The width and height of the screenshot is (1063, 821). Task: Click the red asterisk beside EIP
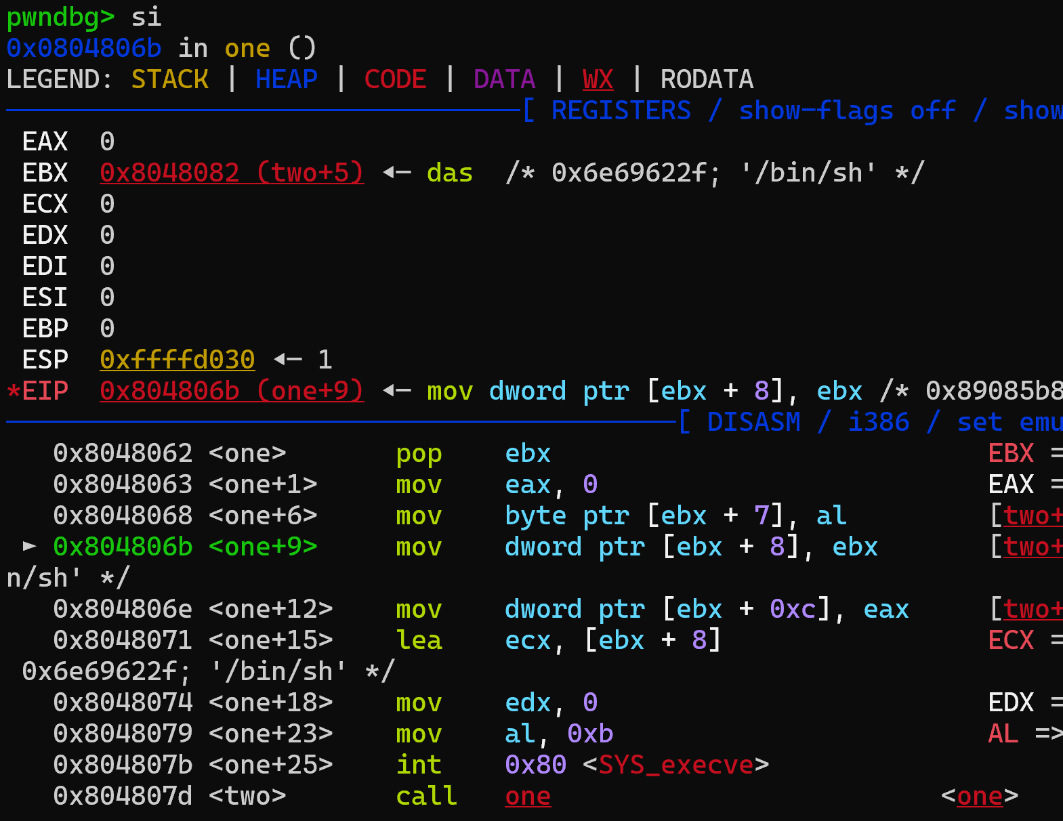click(x=13, y=392)
